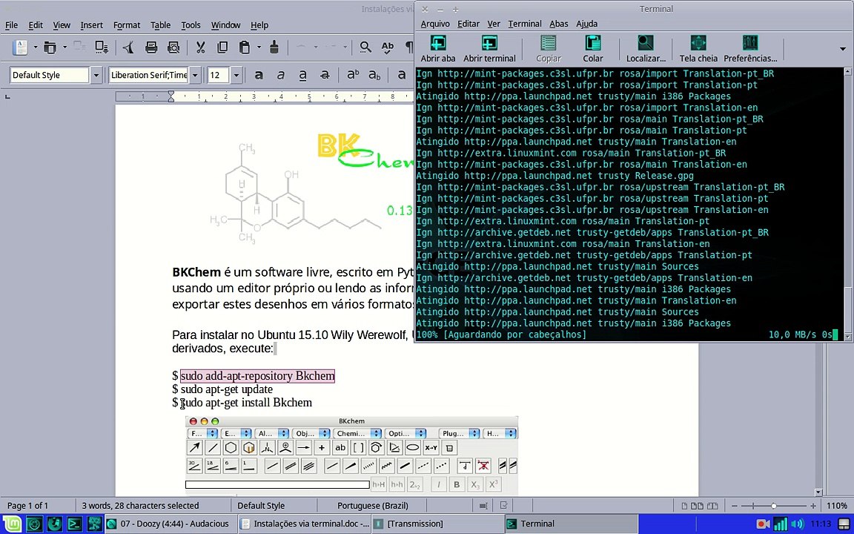This screenshot has width=854, height=534.
Task: Open the Templates dropdown arrow
Action: click(64, 47)
